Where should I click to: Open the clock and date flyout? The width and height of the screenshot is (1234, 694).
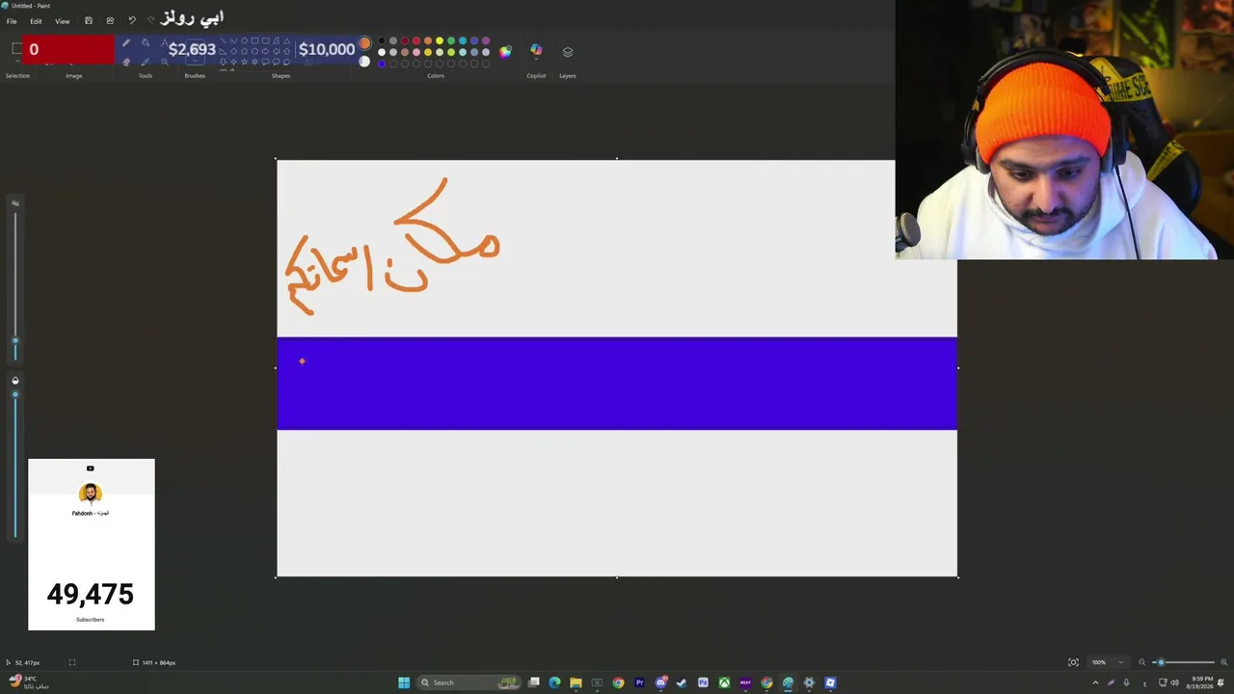[1201, 682]
